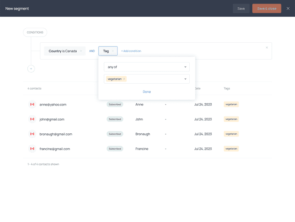Add a new condition group with plus circle
Image resolution: width=295 pixels, height=222 pixels.
coord(31,69)
